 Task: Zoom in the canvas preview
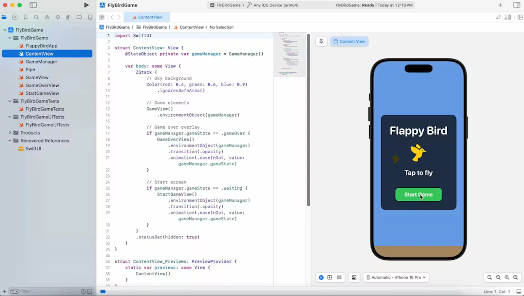point(515,277)
